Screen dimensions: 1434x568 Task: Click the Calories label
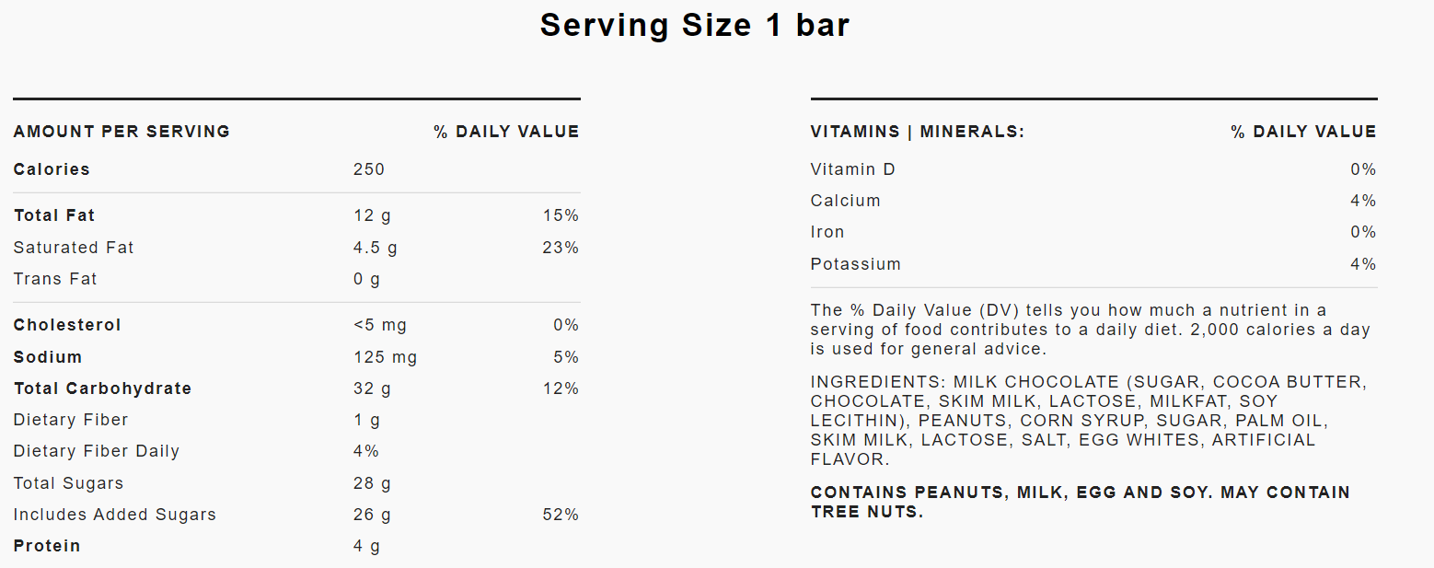(52, 169)
